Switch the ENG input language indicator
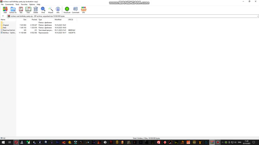Image resolution: width=259 pixels, height=145 pixels. [x=239, y=142]
